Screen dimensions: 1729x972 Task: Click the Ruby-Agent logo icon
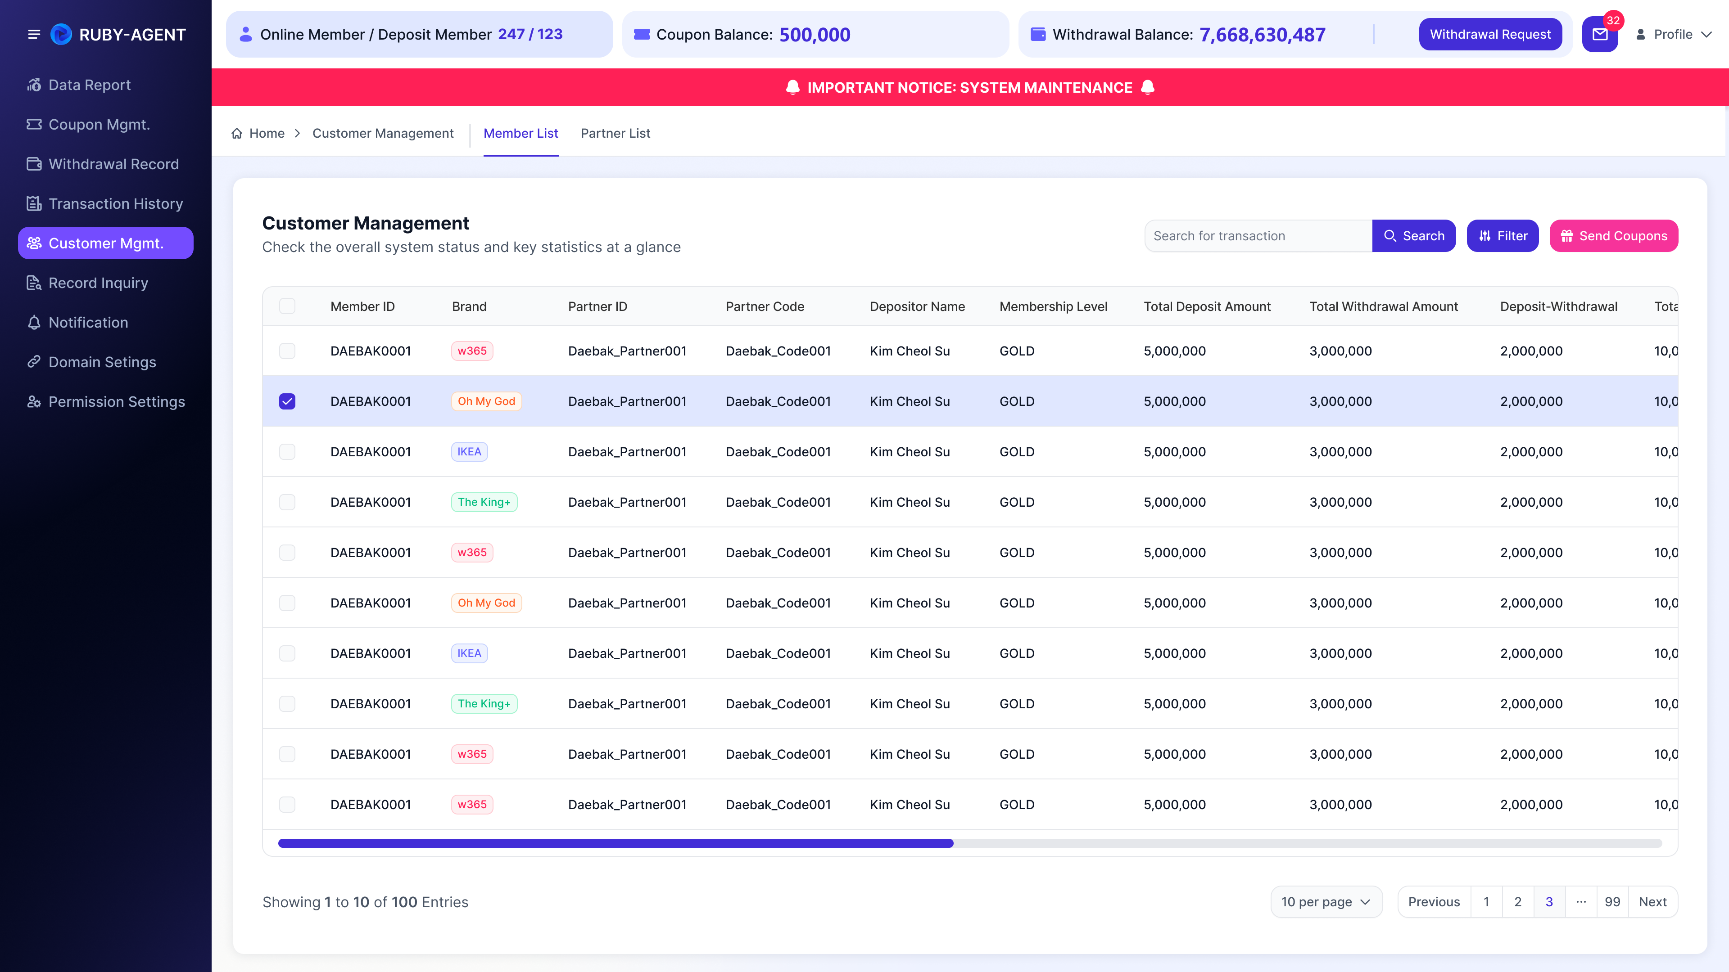point(61,34)
